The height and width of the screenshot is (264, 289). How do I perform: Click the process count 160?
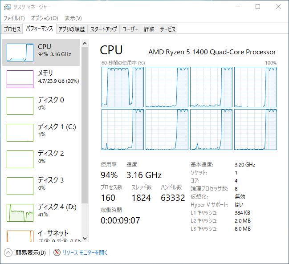(108, 198)
